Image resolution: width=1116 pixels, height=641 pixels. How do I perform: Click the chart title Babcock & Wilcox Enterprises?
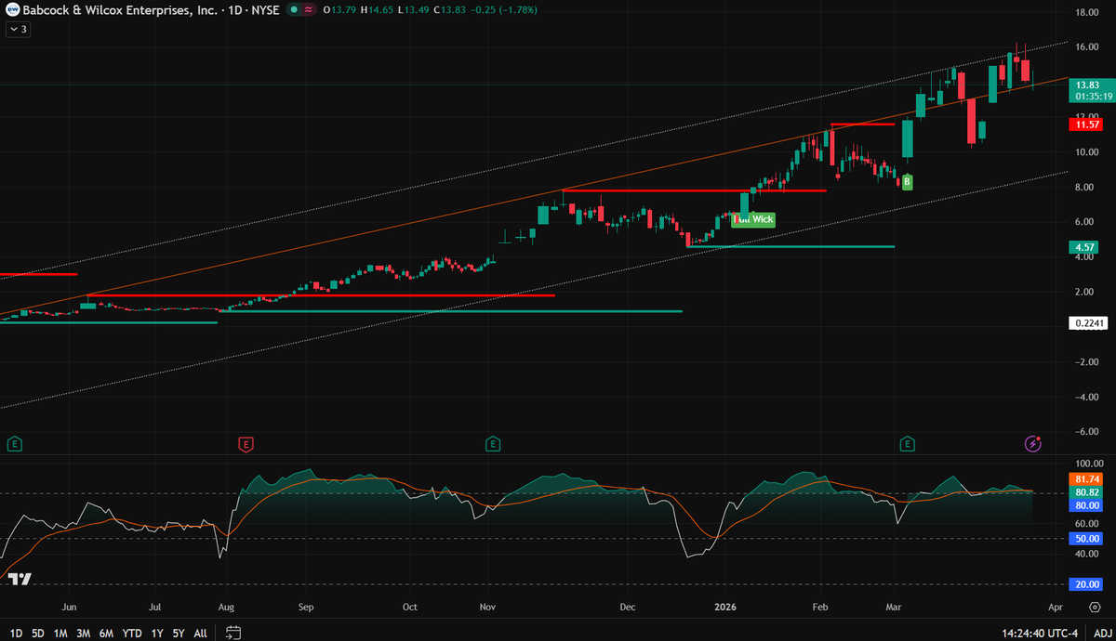[x=118, y=9]
